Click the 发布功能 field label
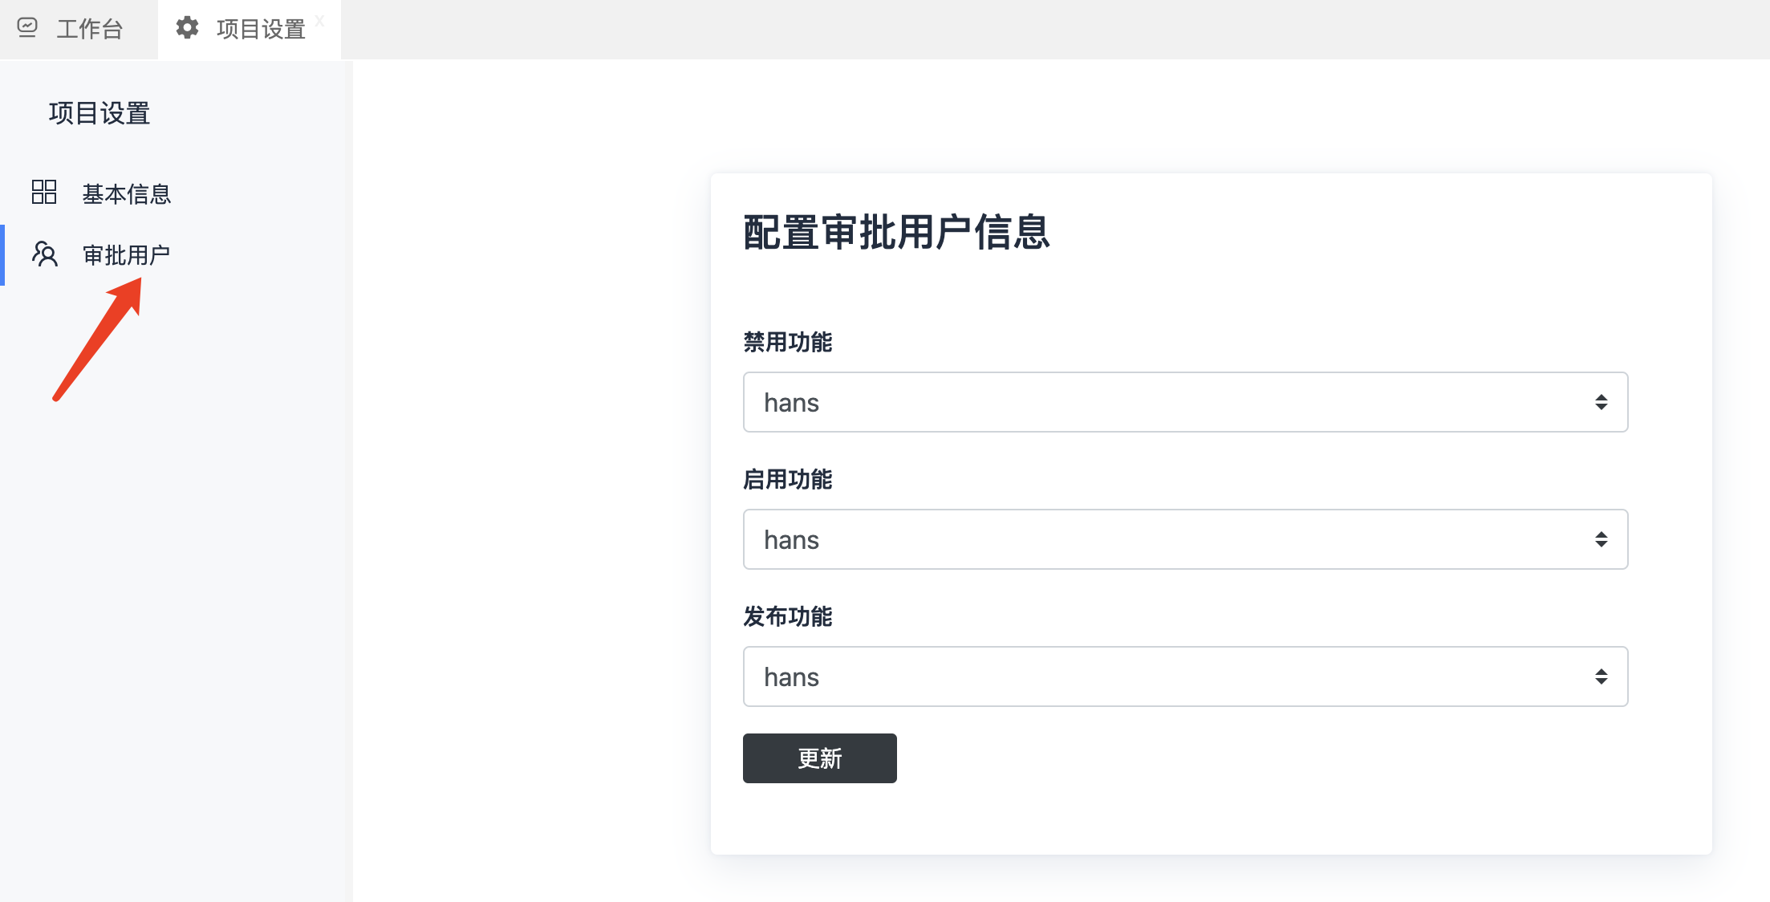 click(x=787, y=616)
